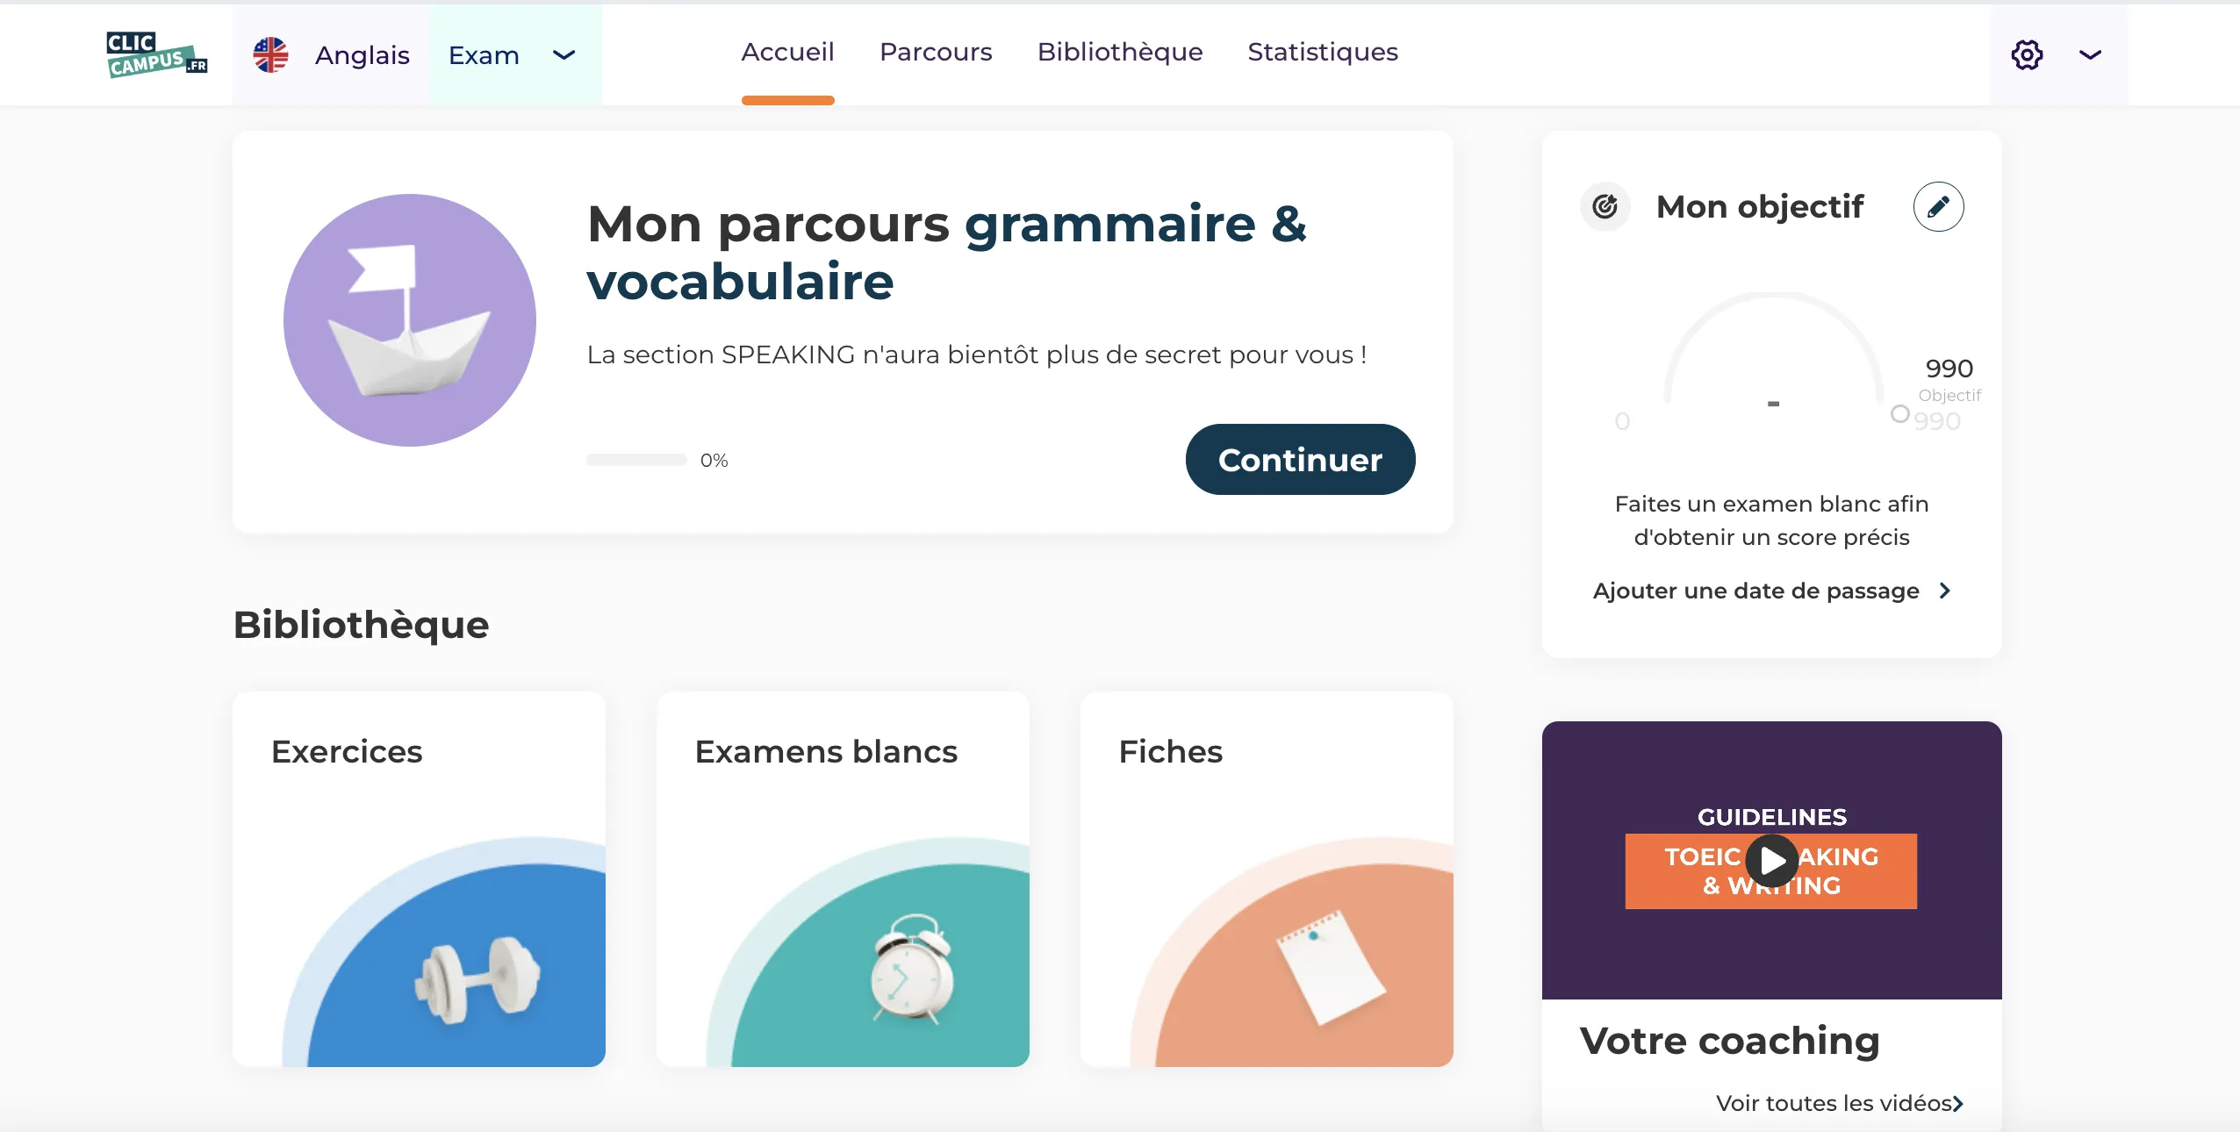The height and width of the screenshot is (1132, 2240).
Task: Switch to the Parcours tab
Action: tap(936, 53)
